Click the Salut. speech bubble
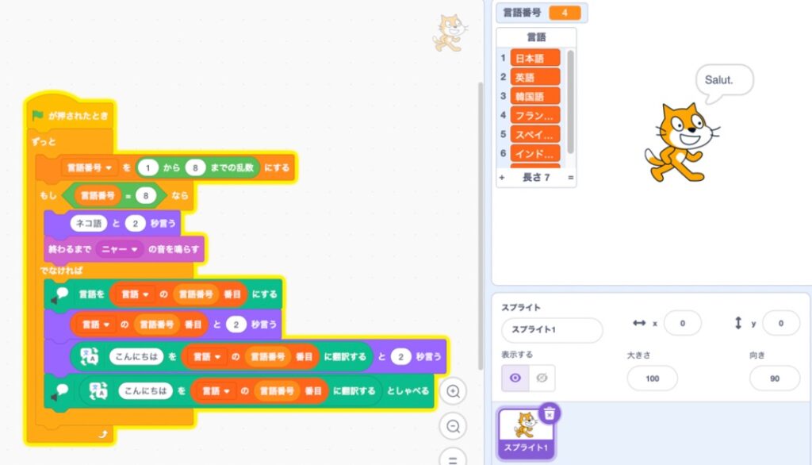This screenshot has height=465, width=812. pyautogui.click(x=724, y=82)
